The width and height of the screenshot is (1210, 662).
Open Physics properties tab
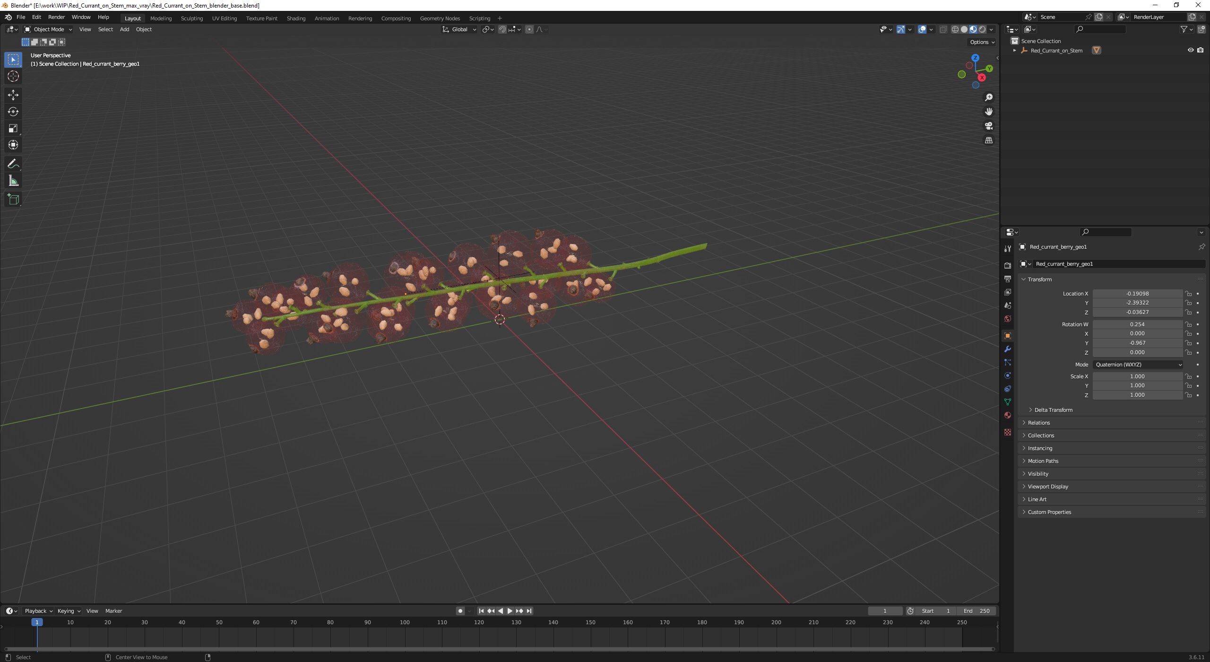[1008, 375]
